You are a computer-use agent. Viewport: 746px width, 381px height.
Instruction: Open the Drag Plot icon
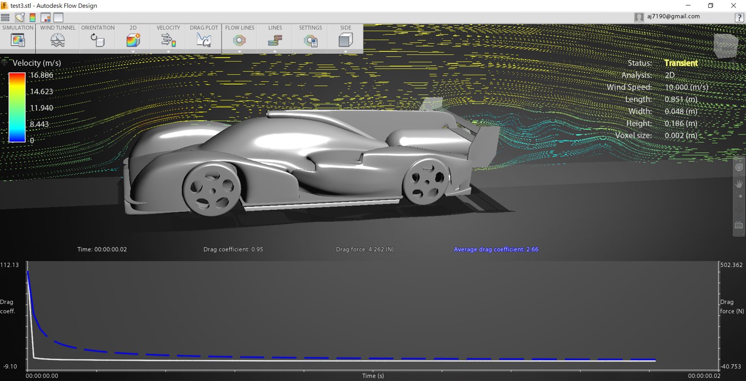(204, 40)
